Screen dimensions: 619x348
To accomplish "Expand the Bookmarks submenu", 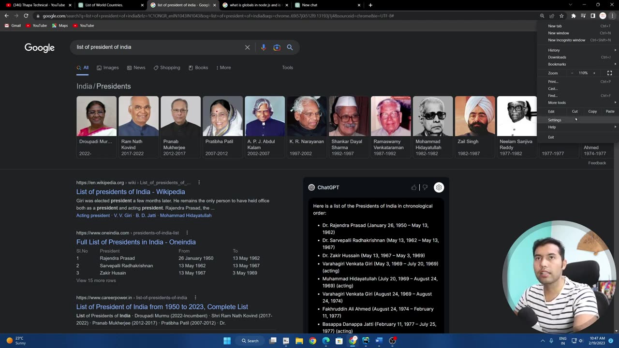I will coord(577,64).
